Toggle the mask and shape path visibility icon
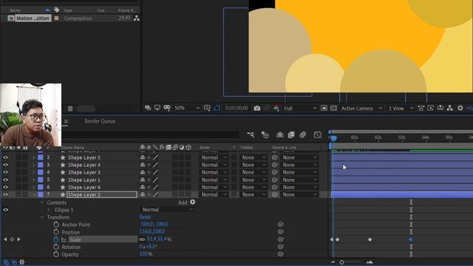 [217, 109]
